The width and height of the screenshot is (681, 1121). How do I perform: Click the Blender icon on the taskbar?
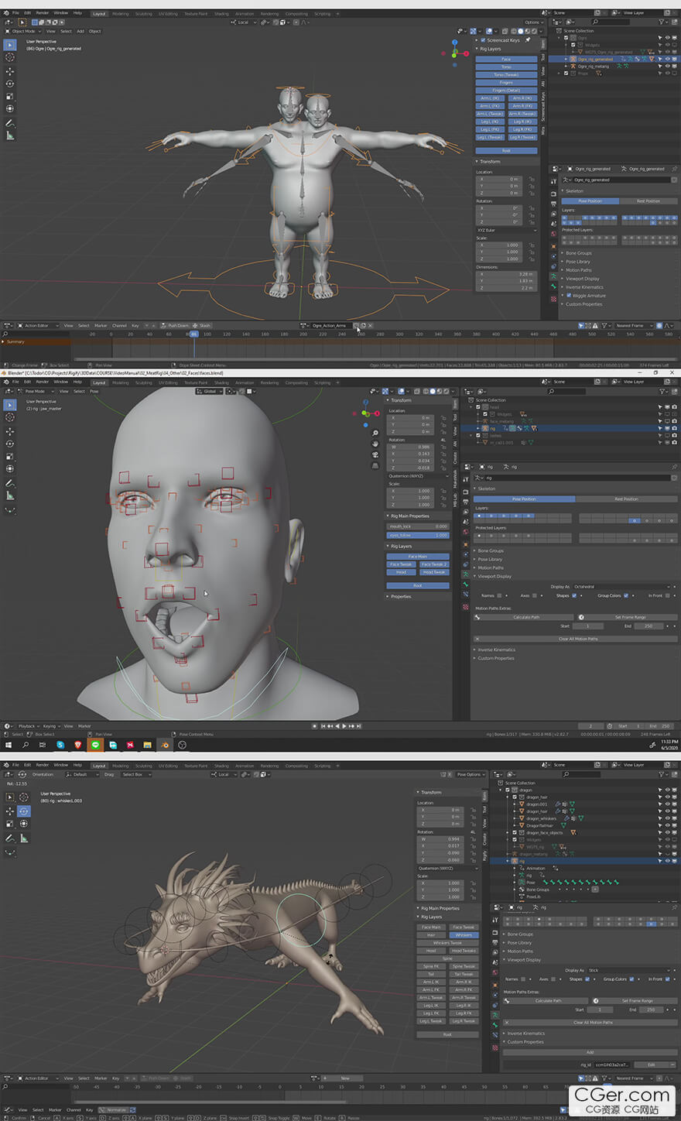pos(165,745)
